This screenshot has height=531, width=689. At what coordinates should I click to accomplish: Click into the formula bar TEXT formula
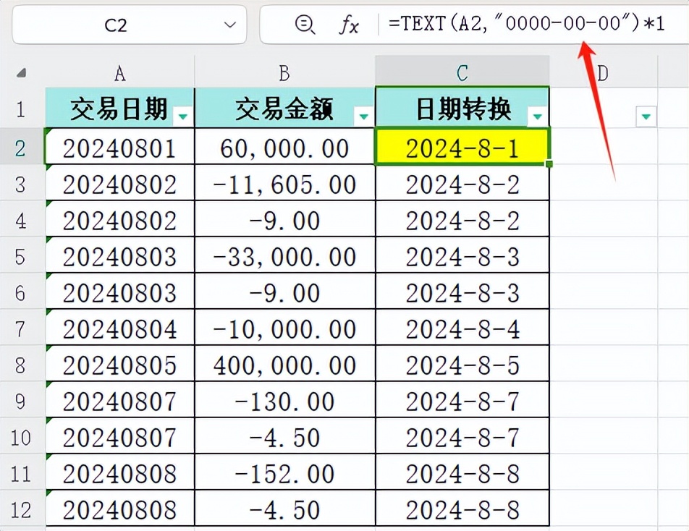click(526, 23)
